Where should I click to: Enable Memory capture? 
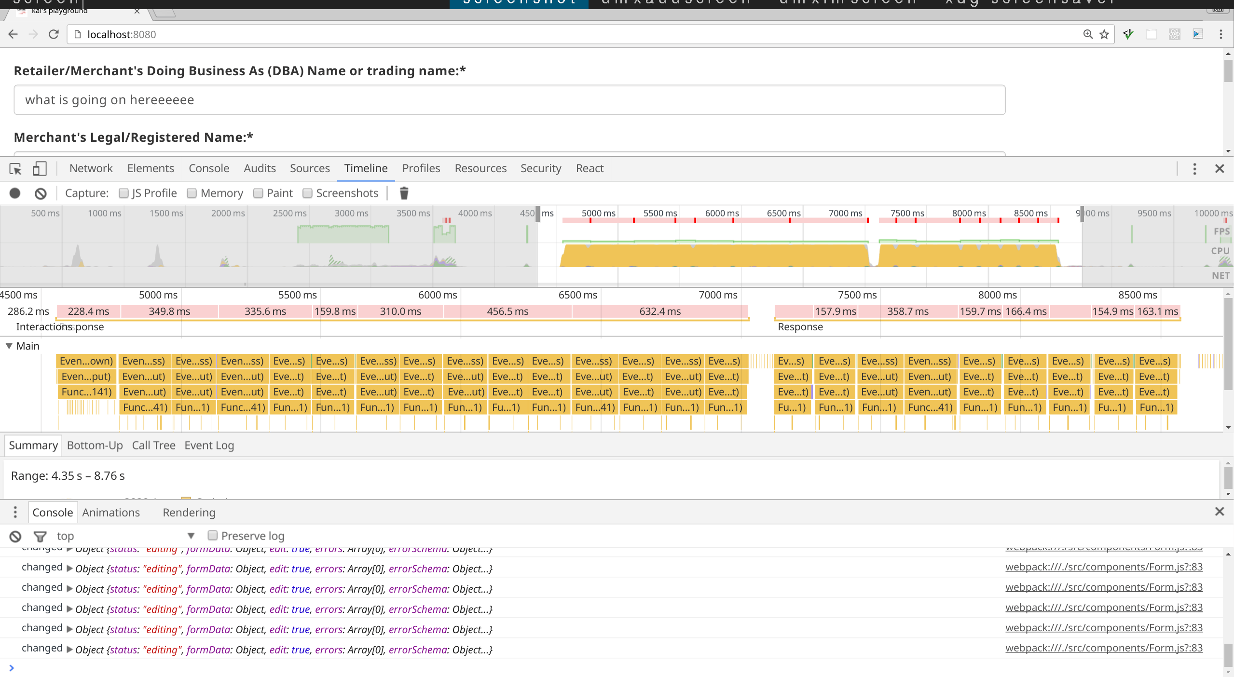[192, 193]
